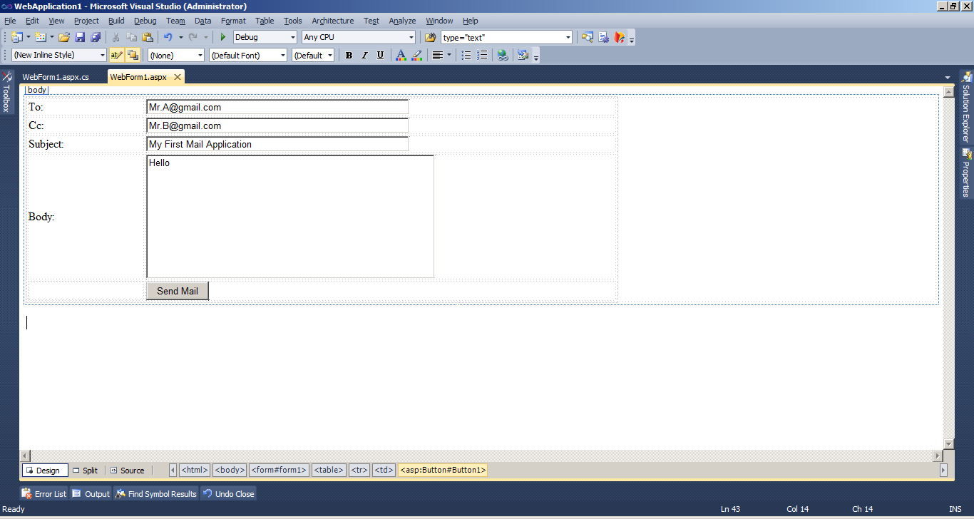
Task: Open the Build menu
Action: pos(116,21)
